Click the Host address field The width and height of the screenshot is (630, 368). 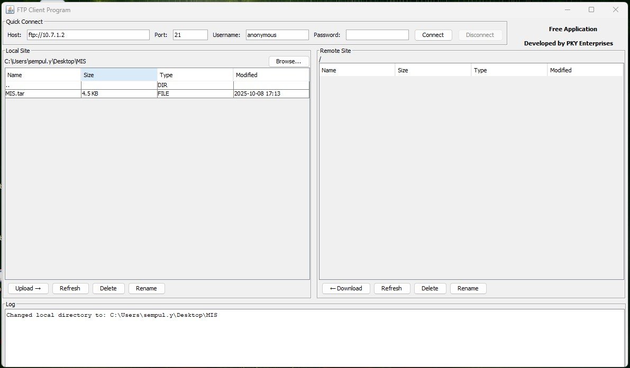coord(87,35)
